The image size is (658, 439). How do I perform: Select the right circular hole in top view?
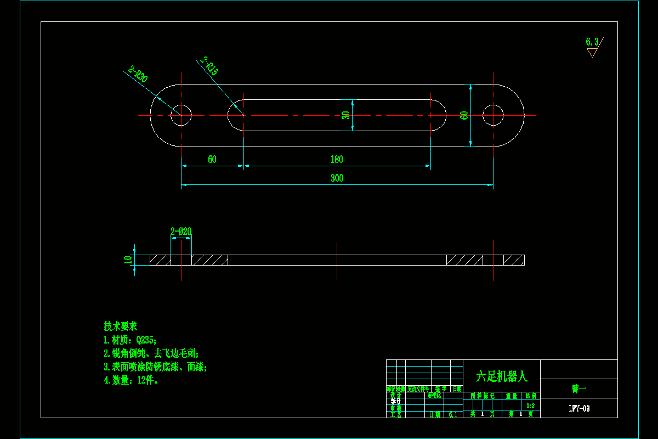tap(493, 115)
